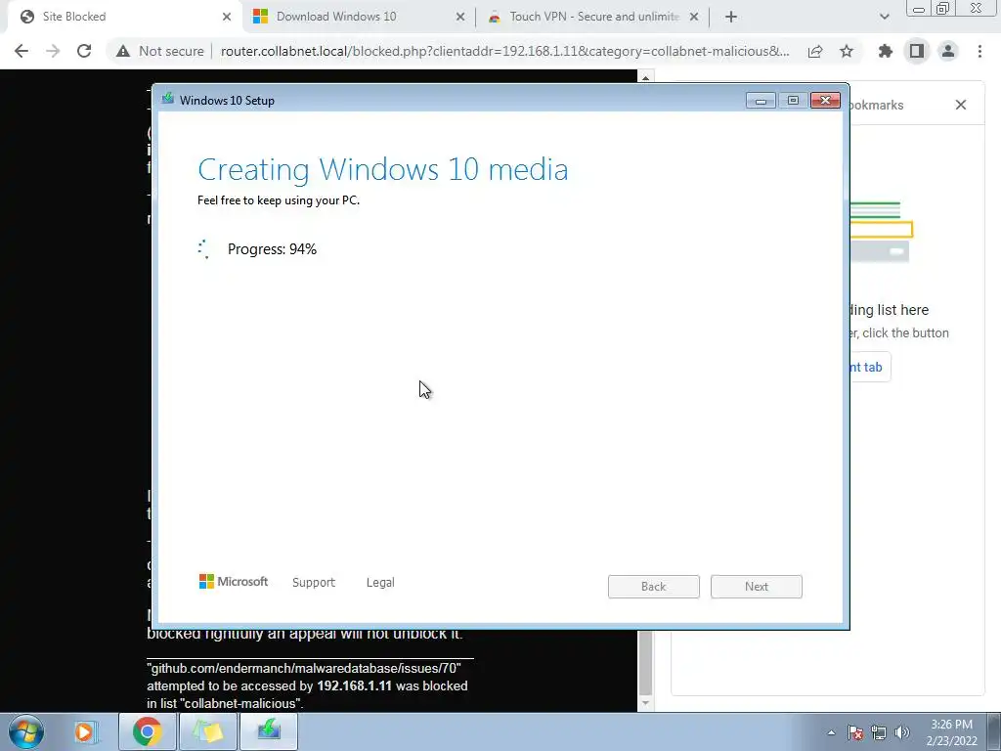1001x751 pixels.
Task: Minimize the Chrome window
Action: (919, 9)
